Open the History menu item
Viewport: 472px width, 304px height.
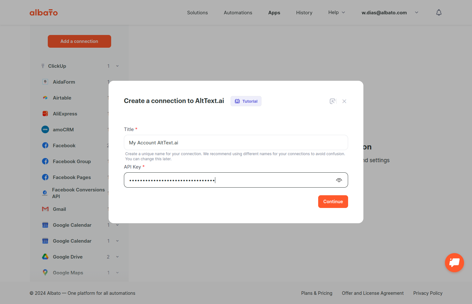(304, 13)
